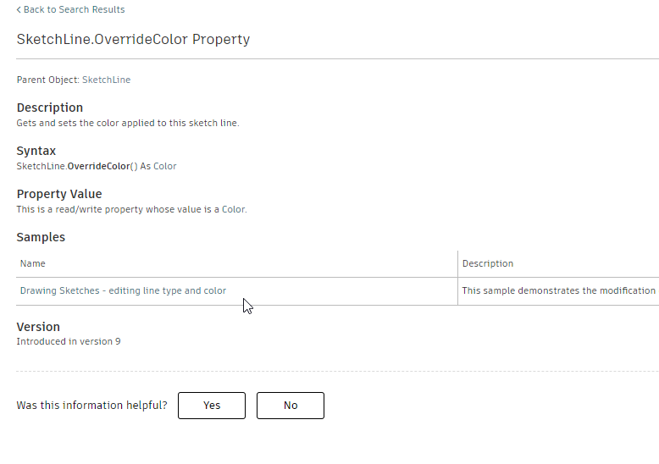The width and height of the screenshot is (659, 464).
Task: Click the Syntax heading
Action: pos(36,151)
